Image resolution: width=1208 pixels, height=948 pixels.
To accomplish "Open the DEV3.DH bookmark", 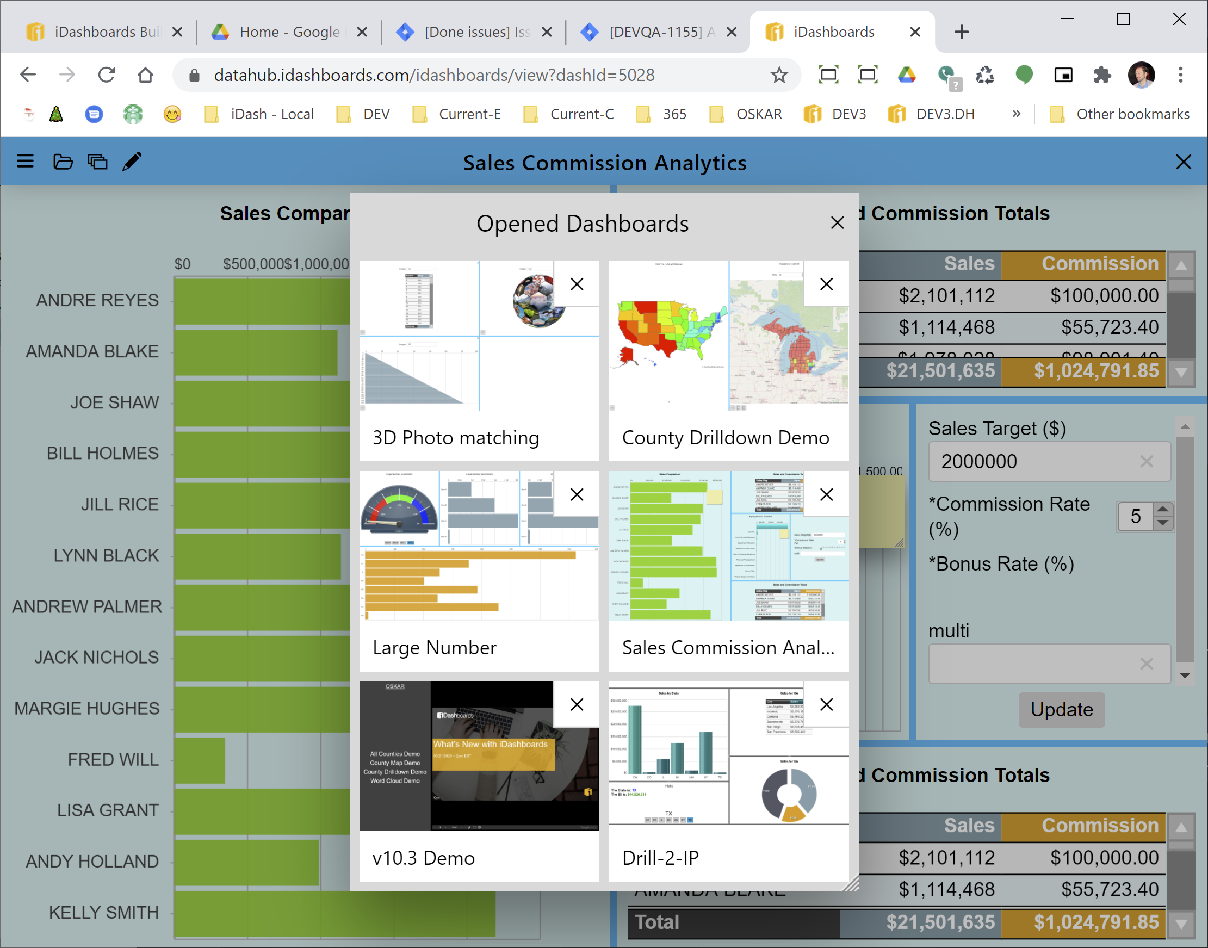I will coord(931,114).
